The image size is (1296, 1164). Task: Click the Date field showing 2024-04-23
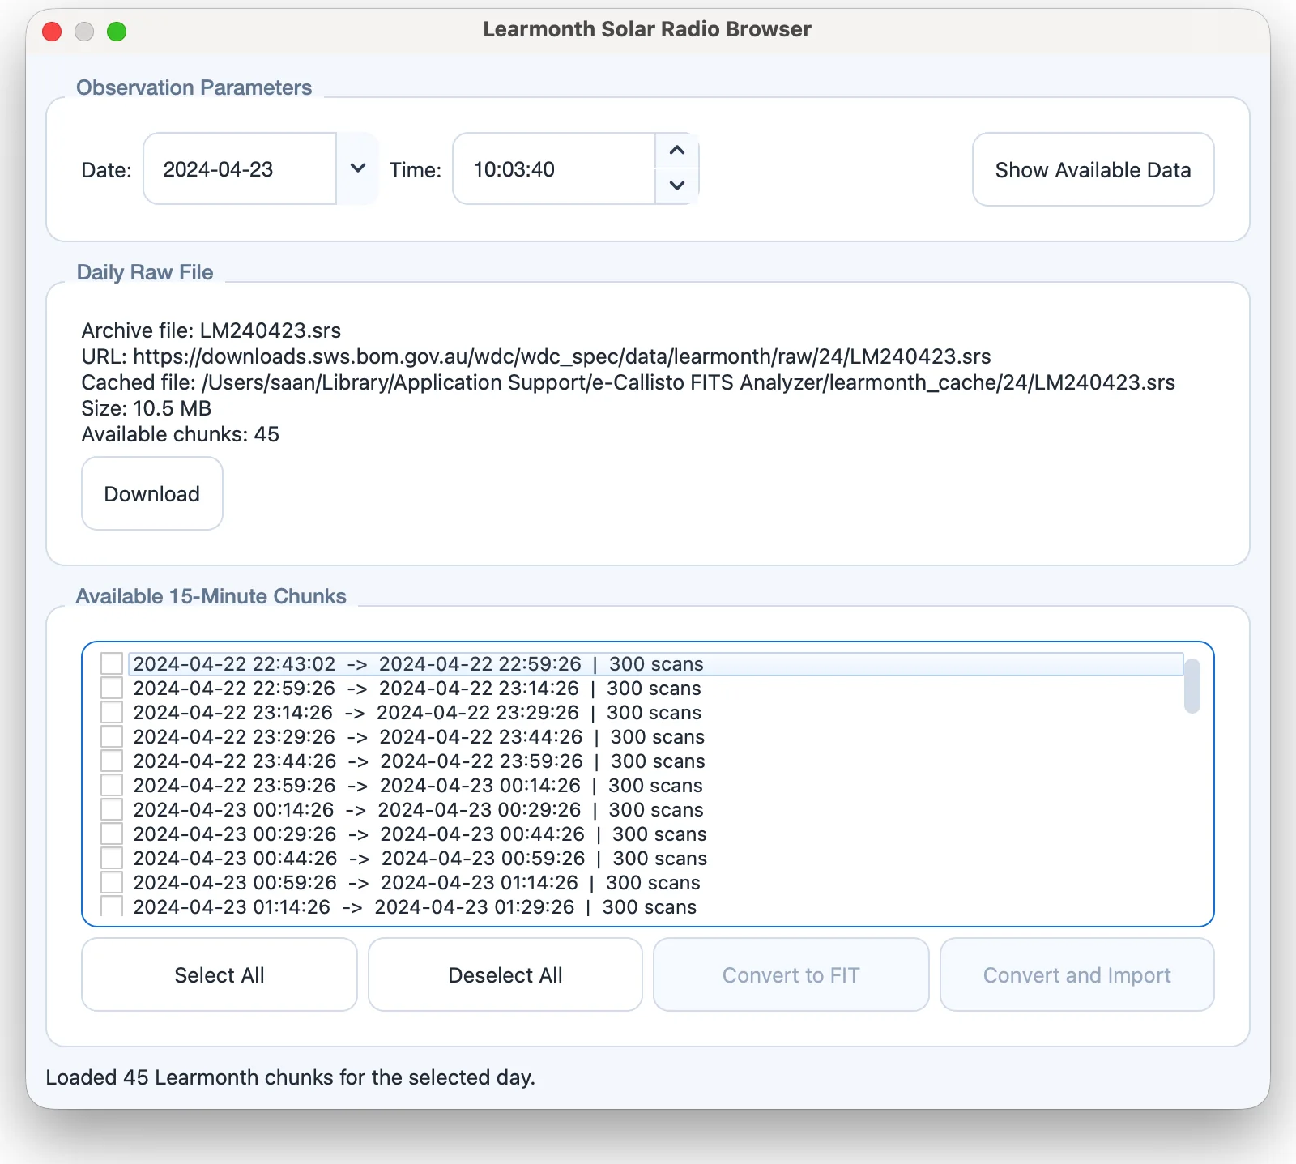tap(240, 168)
